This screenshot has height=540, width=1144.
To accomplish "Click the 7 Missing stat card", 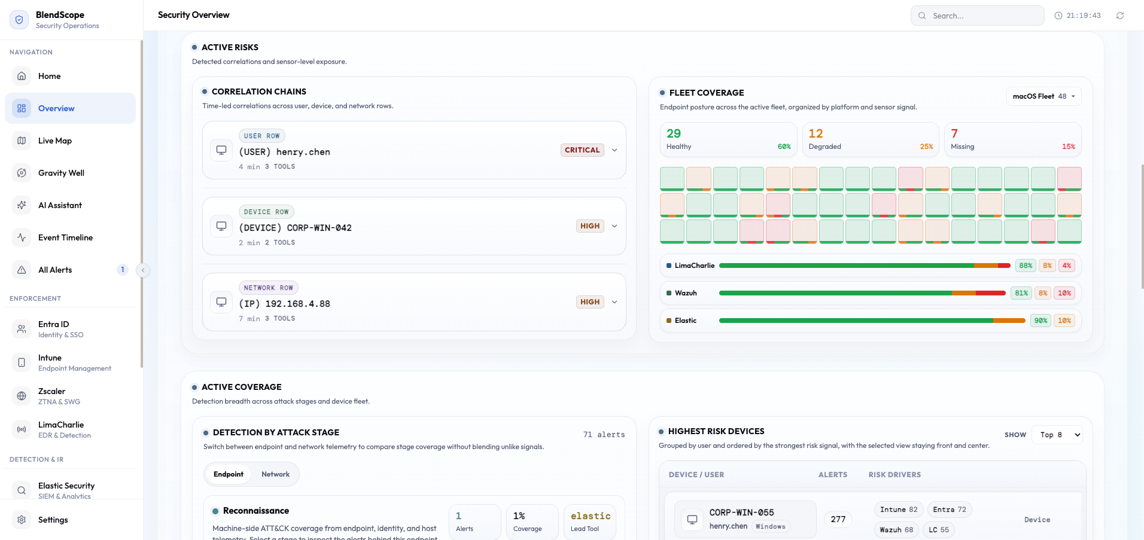I will pos(1013,139).
